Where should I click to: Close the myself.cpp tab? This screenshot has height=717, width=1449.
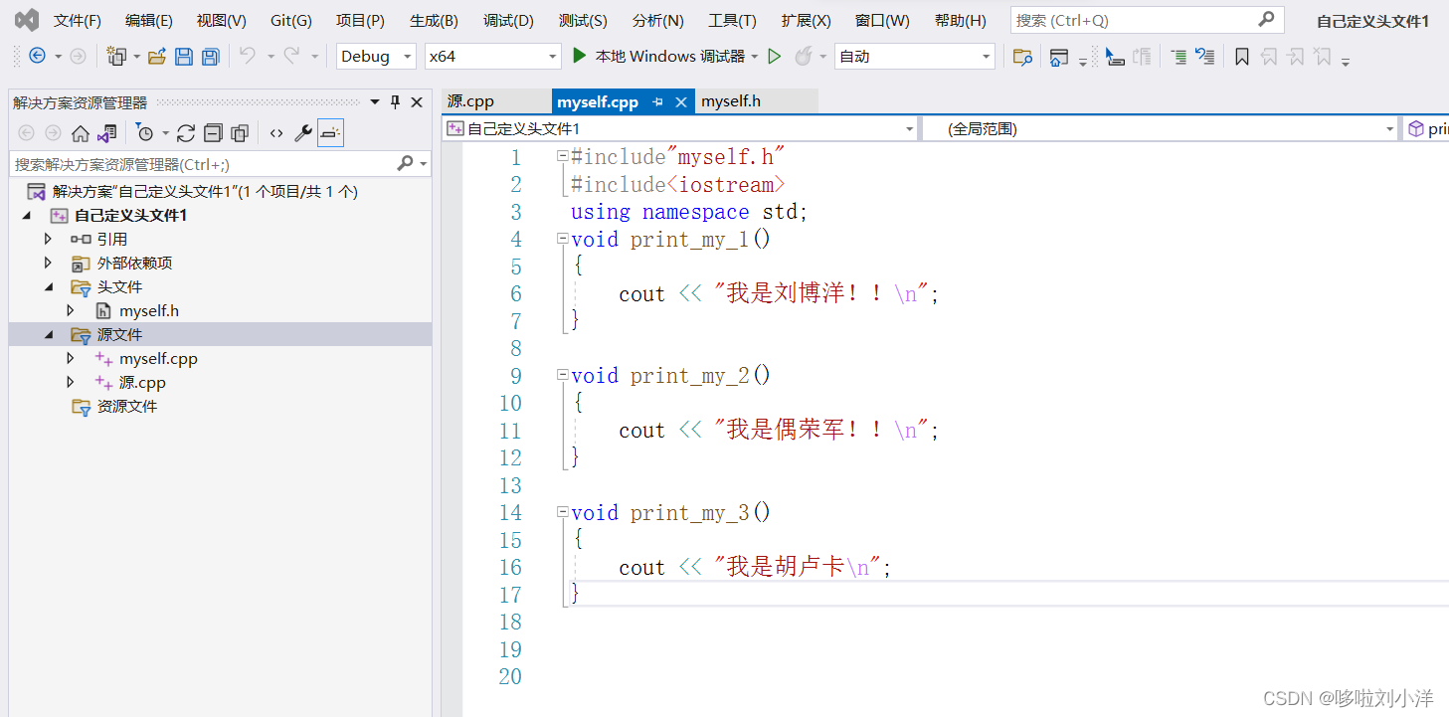681,101
